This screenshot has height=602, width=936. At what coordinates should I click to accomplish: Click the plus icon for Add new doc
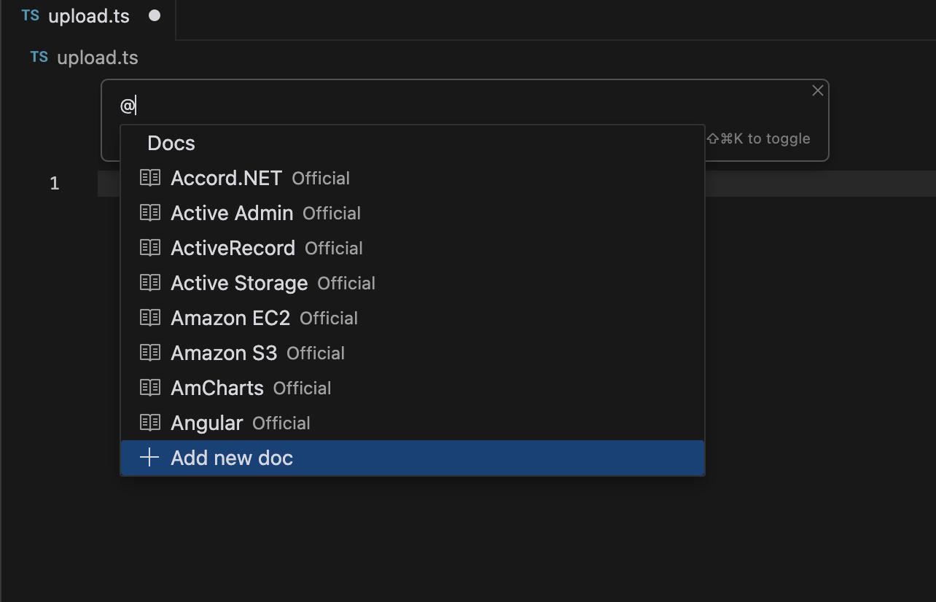tap(149, 458)
